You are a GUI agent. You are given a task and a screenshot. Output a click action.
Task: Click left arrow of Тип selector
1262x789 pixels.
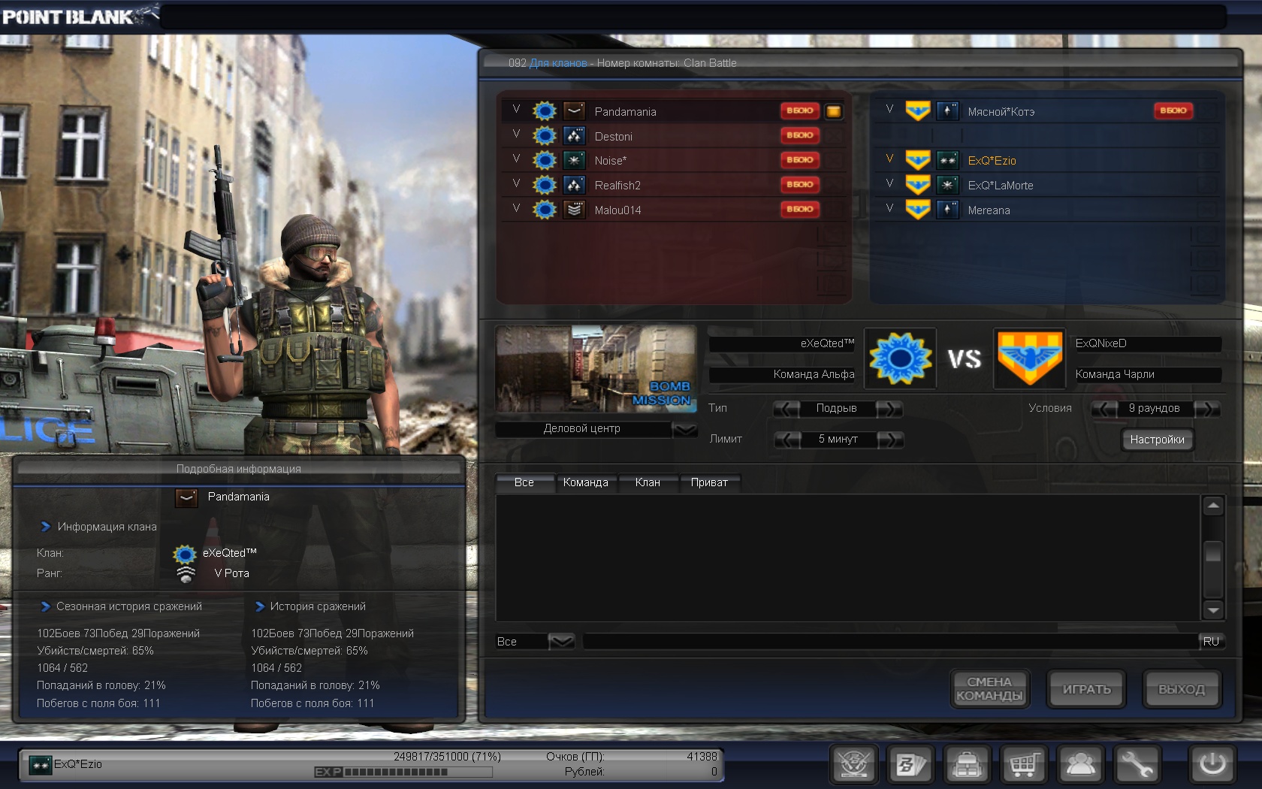point(786,409)
